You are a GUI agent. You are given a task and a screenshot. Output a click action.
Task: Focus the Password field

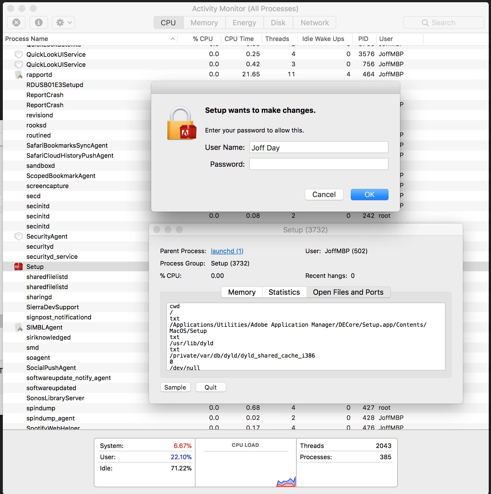pyautogui.click(x=319, y=164)
